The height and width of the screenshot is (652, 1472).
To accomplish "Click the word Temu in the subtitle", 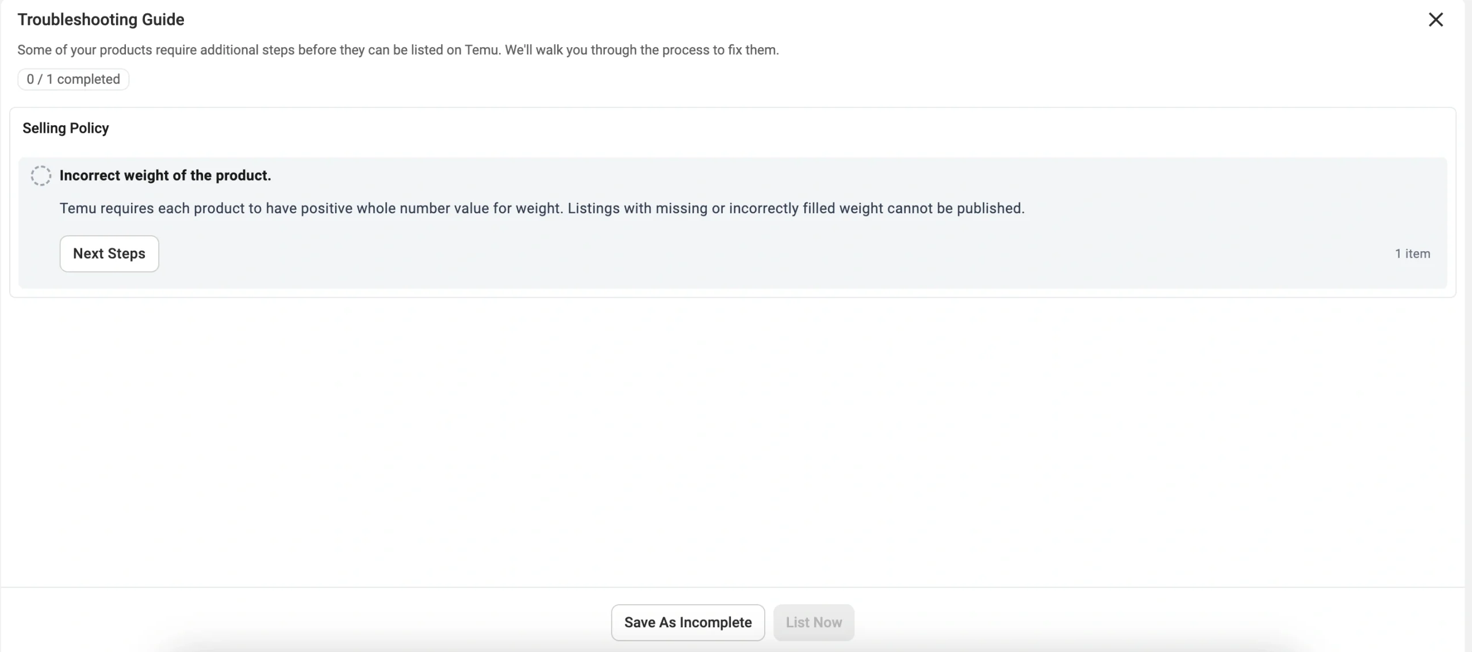I will point(481,50).
